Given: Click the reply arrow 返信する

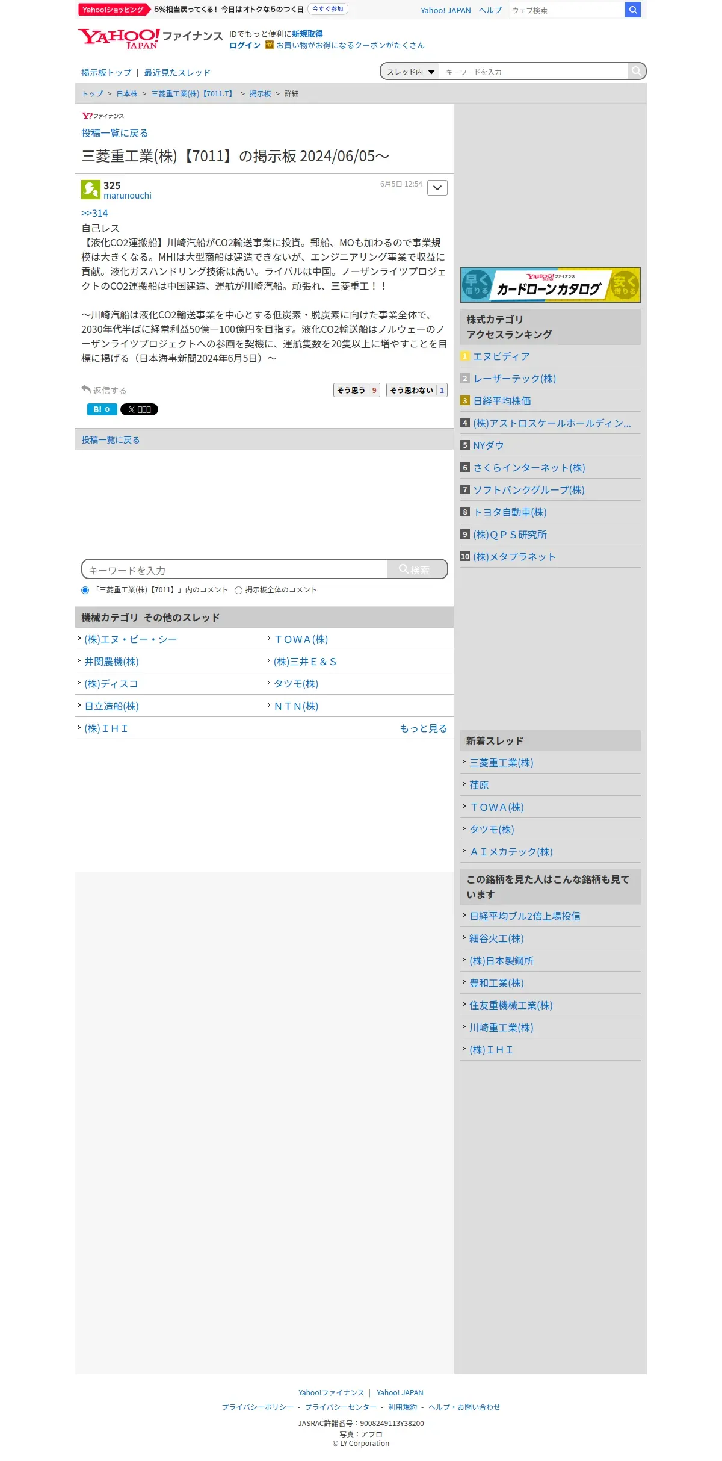Looking at the screenshot, I should click(x=104, y=390).
